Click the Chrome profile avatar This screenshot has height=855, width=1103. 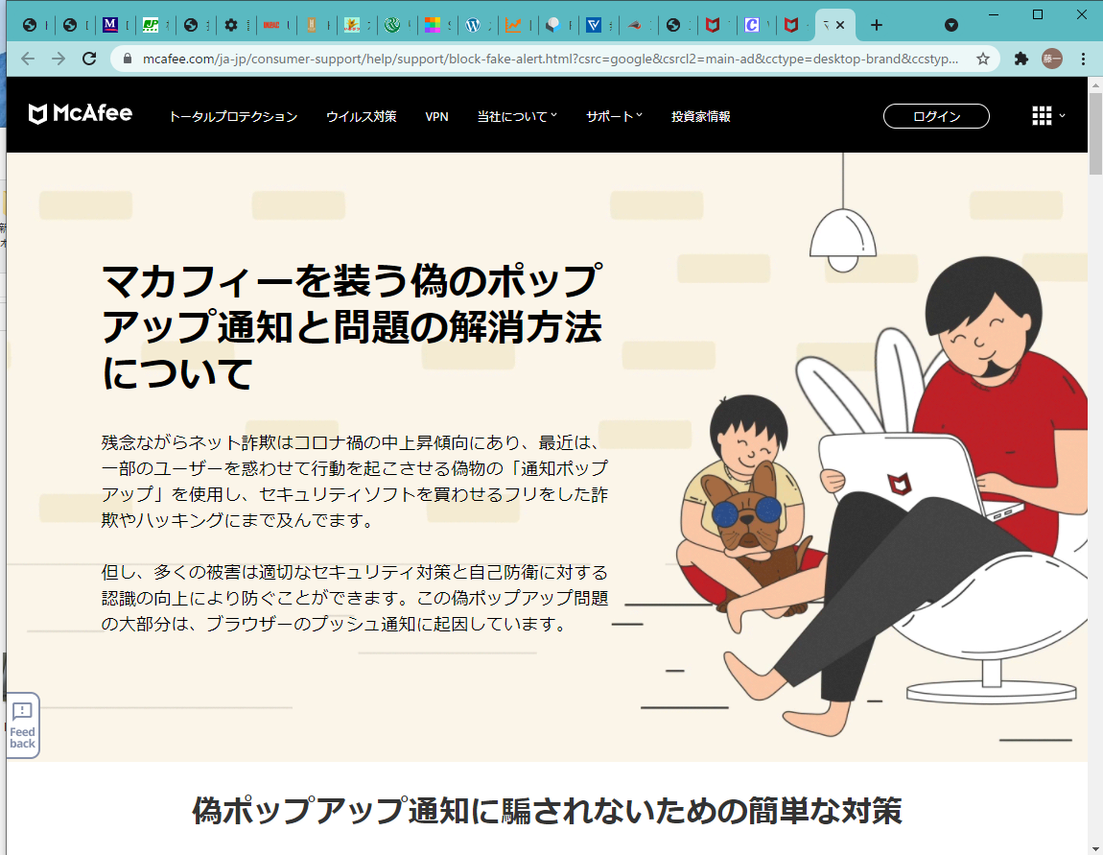[1052, 59]
